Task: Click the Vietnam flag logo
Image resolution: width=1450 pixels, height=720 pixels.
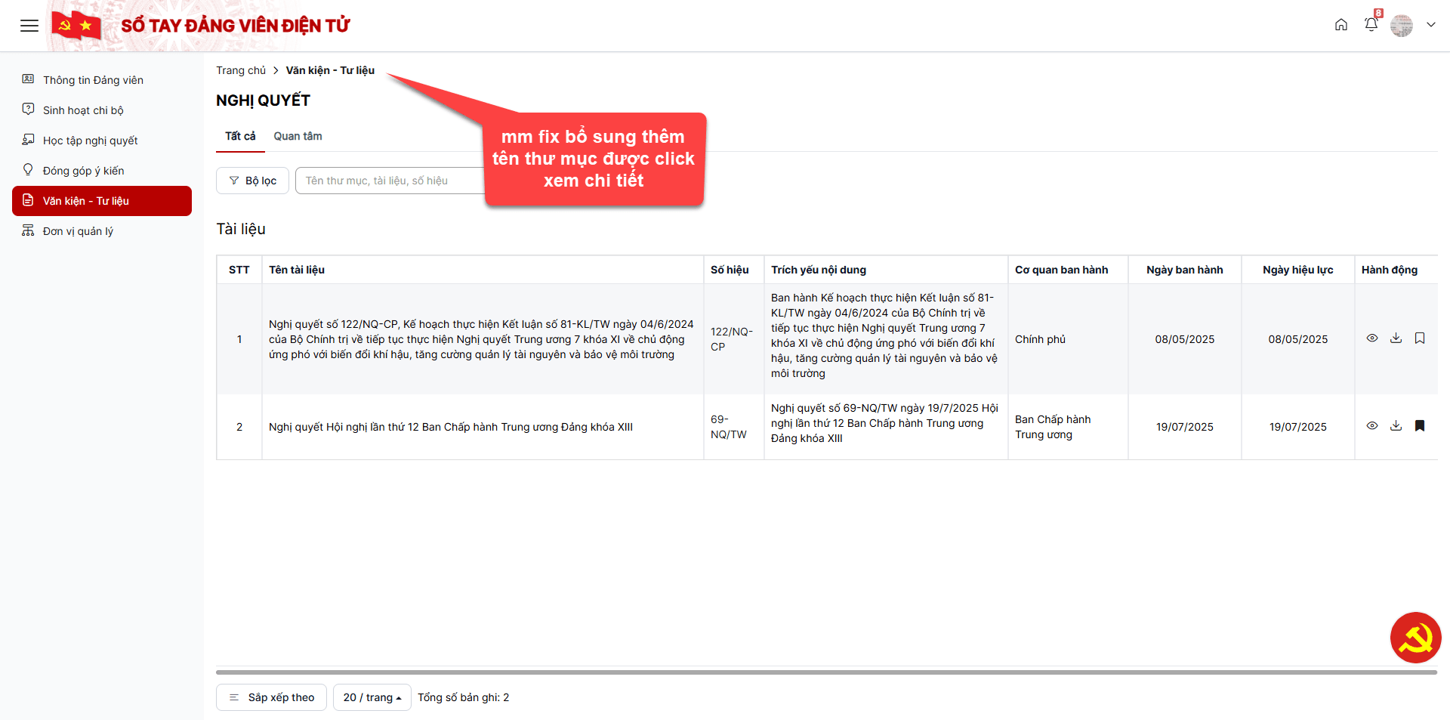Action: point(76,26)
